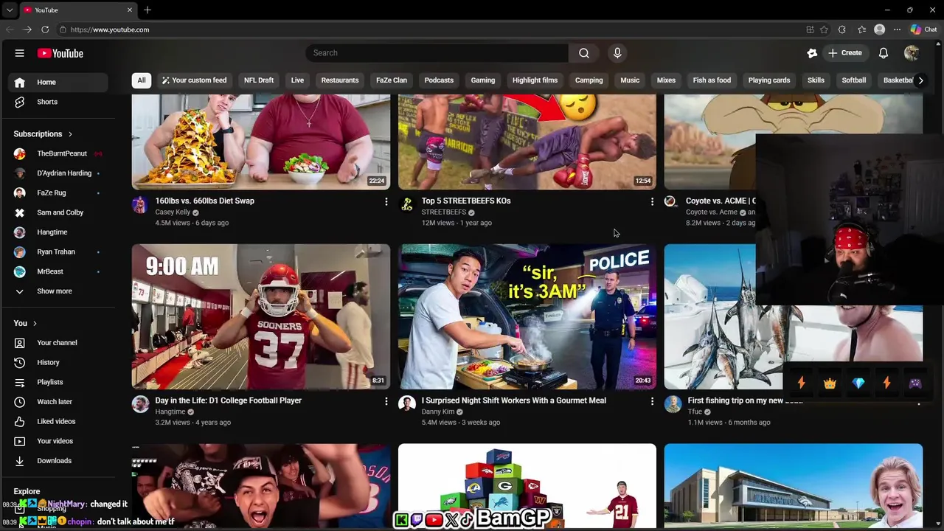Select the Highlight films chip
This screenshot has width=944, height=531.
[x=535, y=80]
